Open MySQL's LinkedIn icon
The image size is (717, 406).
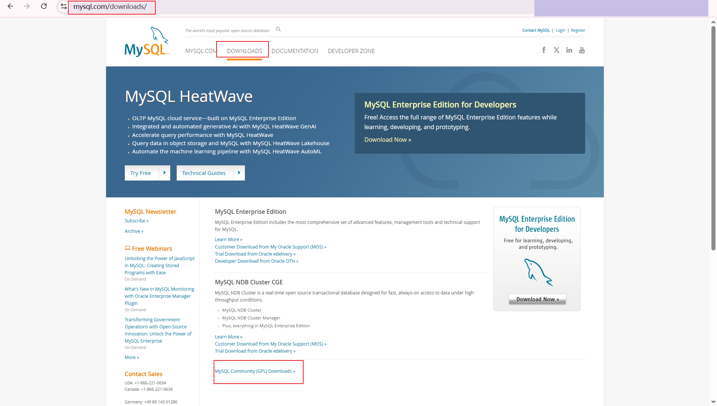pos(569,50)
